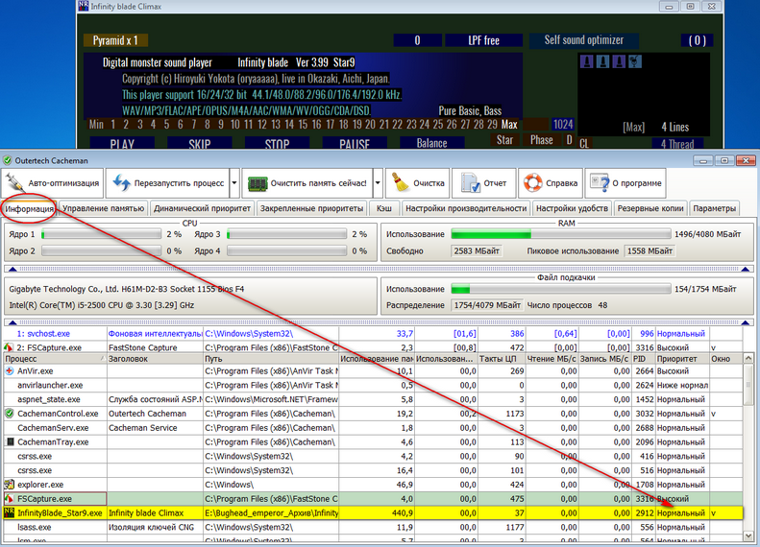Screen dimensions: 760x547
Task: Sort by the Приоритет column header
Action: [682, 359]
